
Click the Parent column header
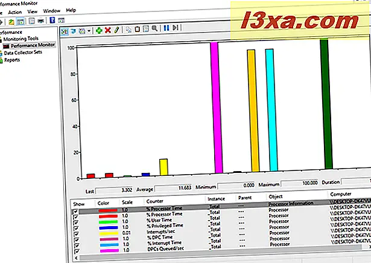tap(245, 198)
